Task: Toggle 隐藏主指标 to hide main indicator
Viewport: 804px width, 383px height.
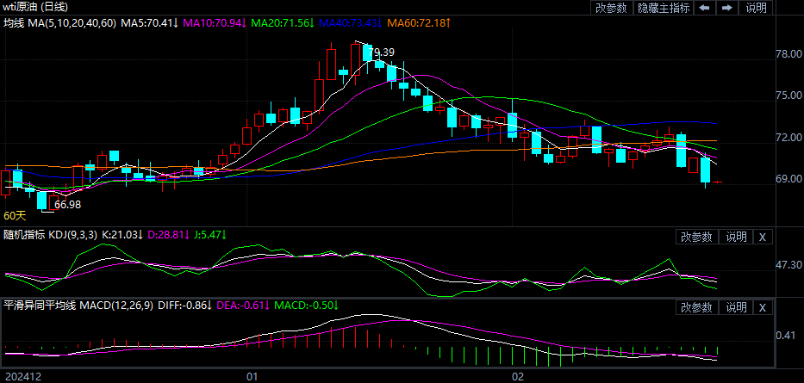Action: [663, 8]
